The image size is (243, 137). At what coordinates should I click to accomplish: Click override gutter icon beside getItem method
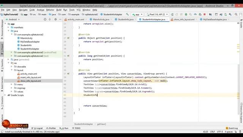pyautogui.click(x=68, y=38)
